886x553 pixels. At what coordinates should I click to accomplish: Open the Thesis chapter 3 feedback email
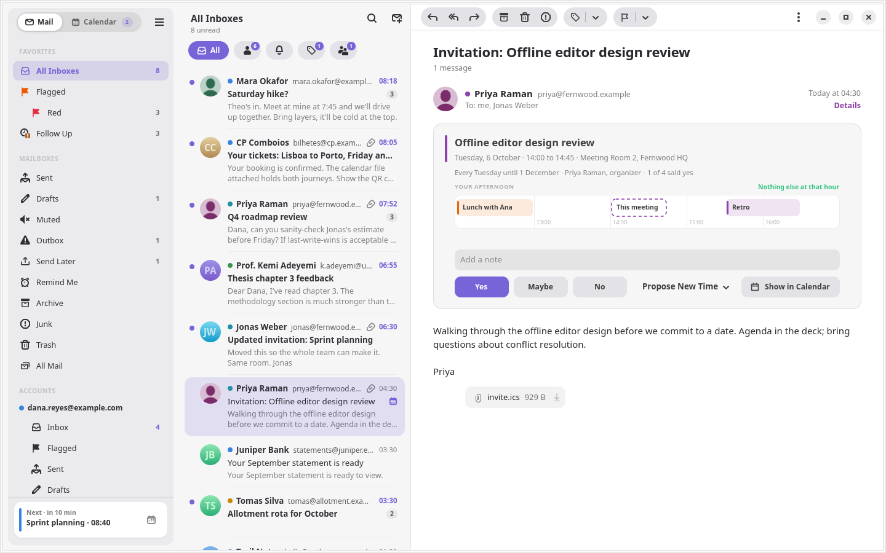[295, 283]
